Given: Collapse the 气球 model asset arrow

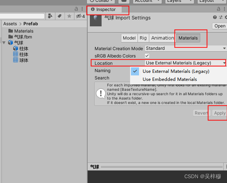Looking at the screenshot, I should pos(4,43).
